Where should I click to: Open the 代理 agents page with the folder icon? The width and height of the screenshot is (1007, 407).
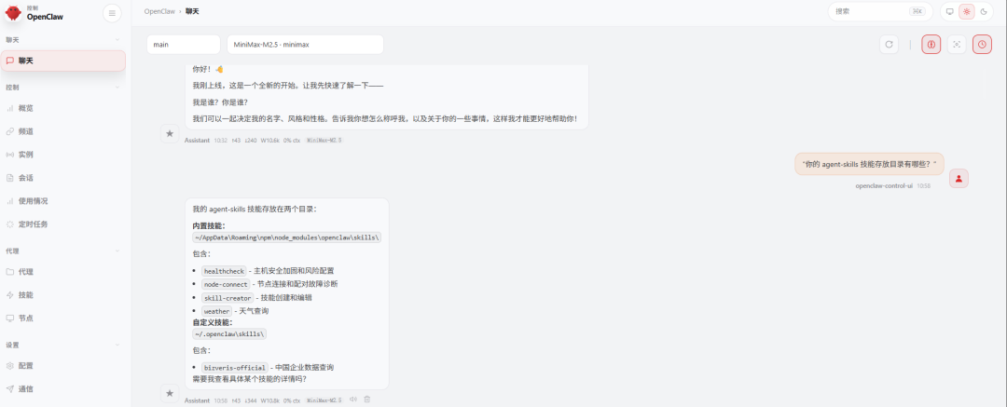63,272
